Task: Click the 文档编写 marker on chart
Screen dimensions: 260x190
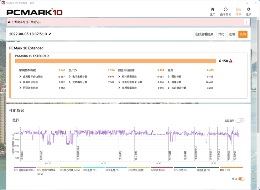Action: [x=120, y=155]
